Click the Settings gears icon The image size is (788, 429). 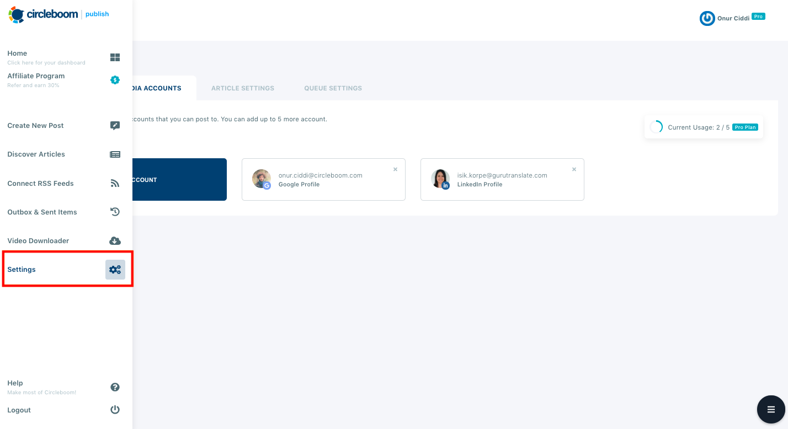click(x=115, y=270)
